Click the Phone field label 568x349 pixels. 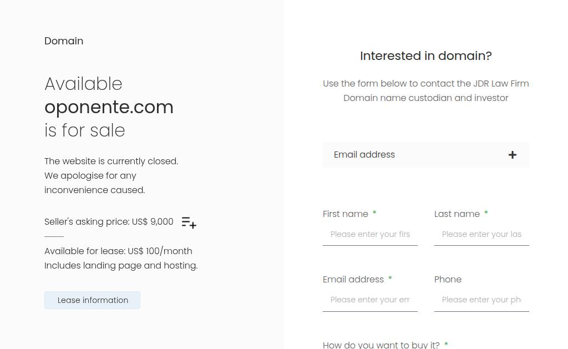[x=448, y=280]
